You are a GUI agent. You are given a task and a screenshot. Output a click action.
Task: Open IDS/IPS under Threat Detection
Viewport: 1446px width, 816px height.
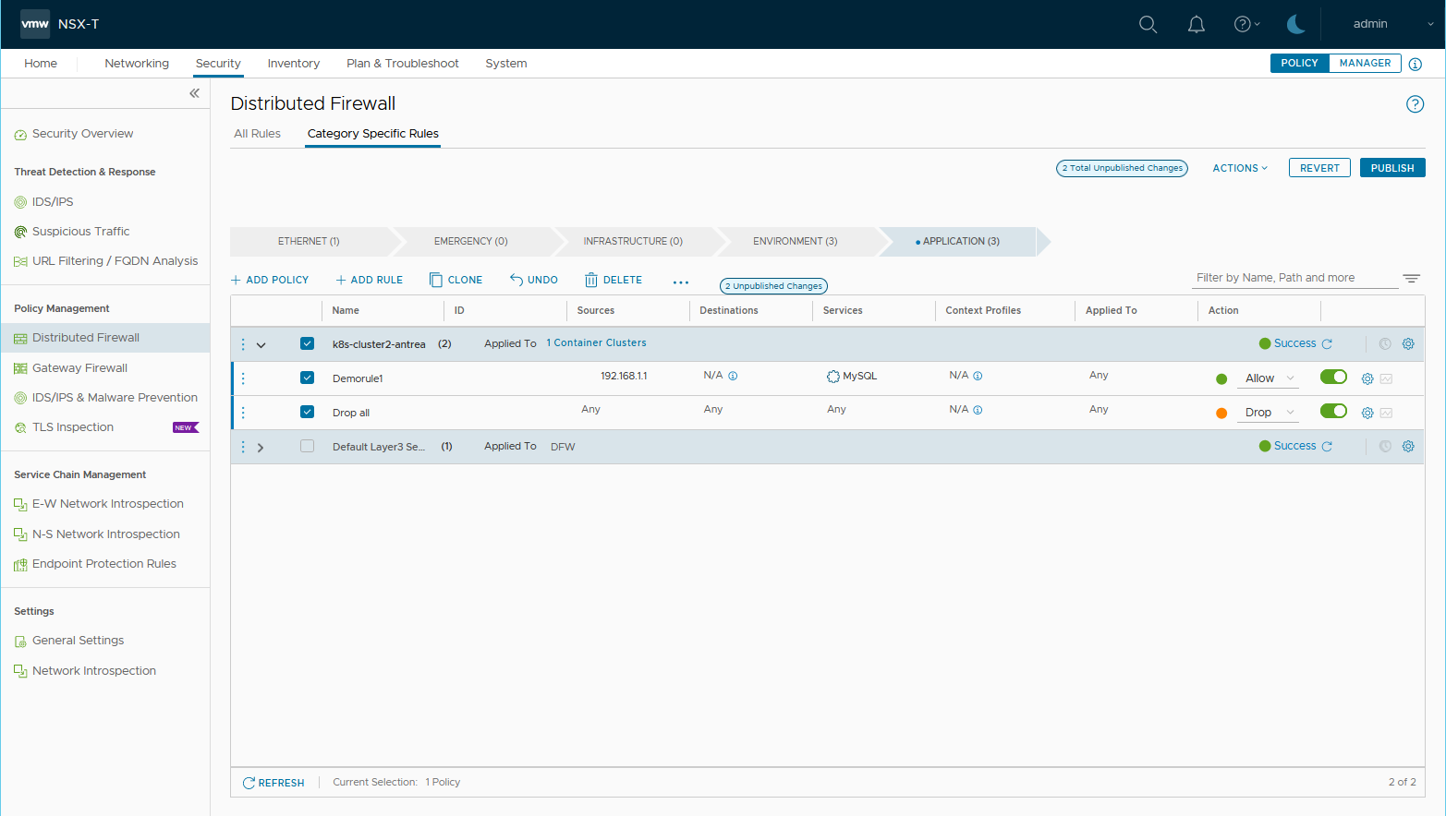coord(52,202)
